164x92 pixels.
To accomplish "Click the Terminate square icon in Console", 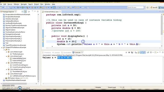I will 126,52.
